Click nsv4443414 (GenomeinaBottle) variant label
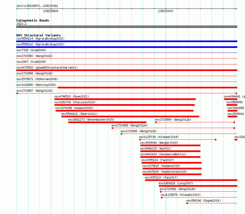 pos(163,154)
